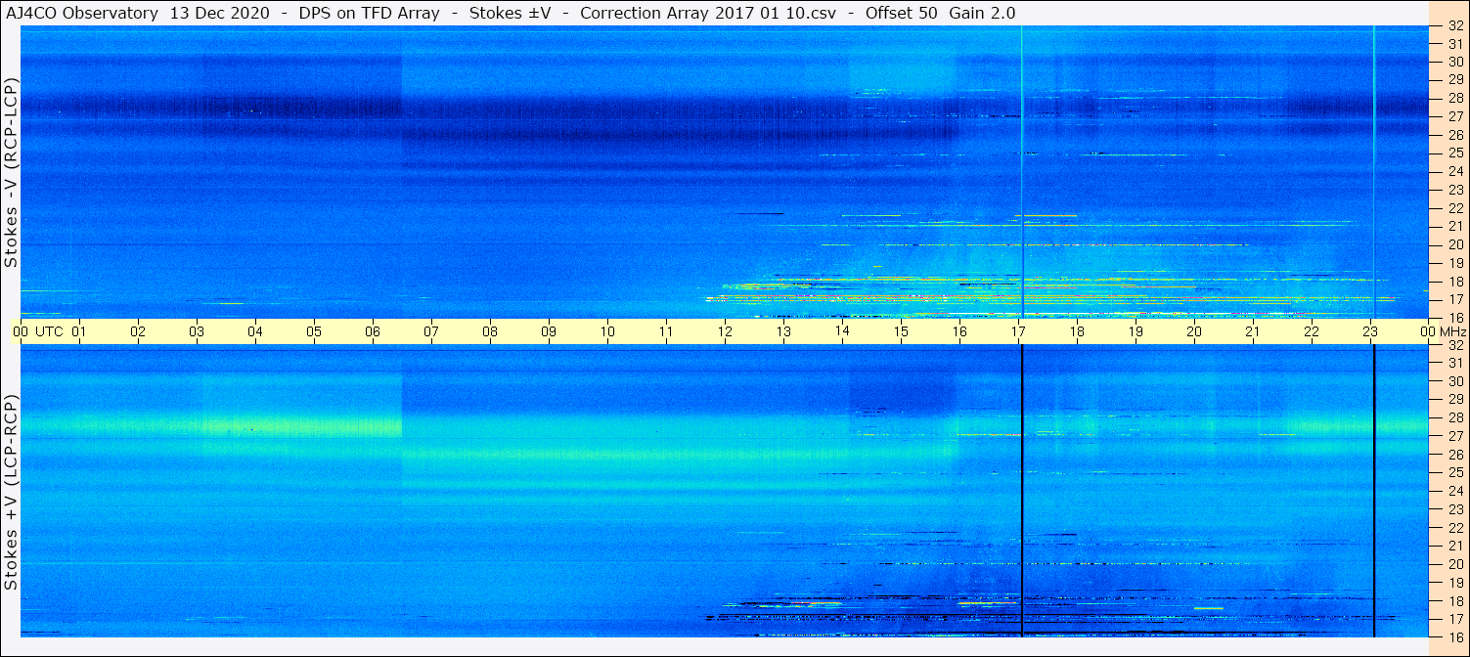Click the '23' MHz label of lower panel
Screen dimensions: 1470x657
(1455, 509)
